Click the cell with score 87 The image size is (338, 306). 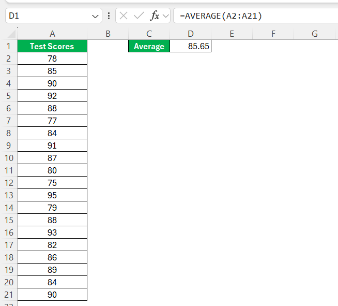(52, 158)
